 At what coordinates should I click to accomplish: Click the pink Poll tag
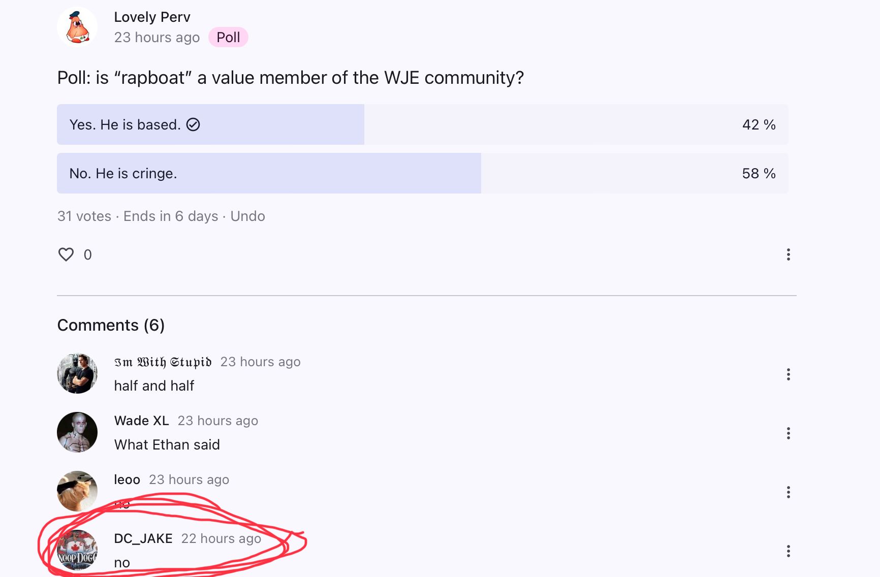coord(228,38)
